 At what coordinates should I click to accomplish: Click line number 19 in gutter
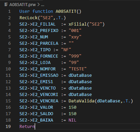coord(8,127)
